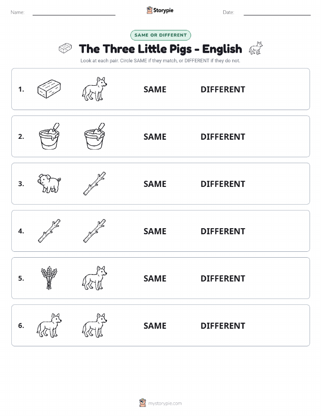Choose DIFFERENT for question 1
Viewport: 321px width, 416px height.
pos(223,89)
